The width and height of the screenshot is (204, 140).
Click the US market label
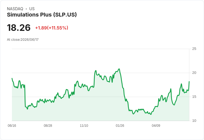point(32,9)
